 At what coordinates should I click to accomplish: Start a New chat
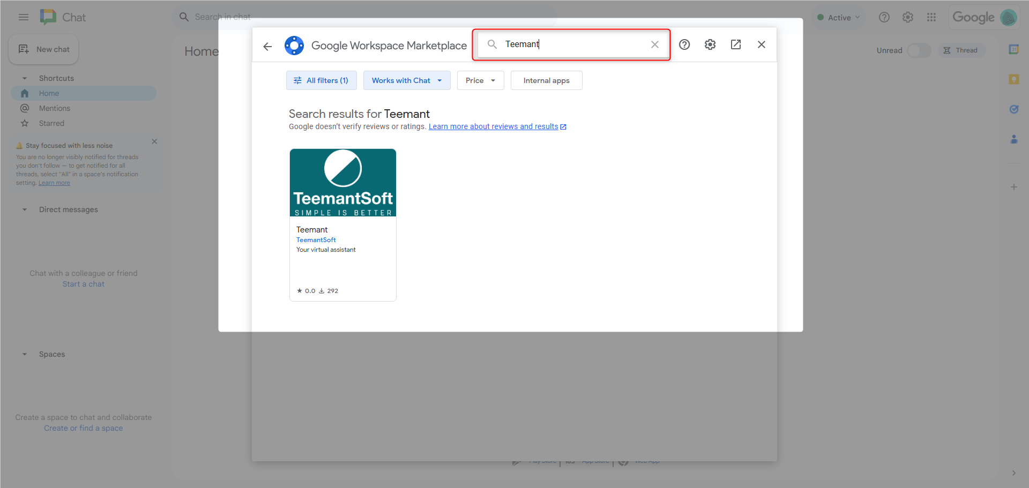click(43, 49)
